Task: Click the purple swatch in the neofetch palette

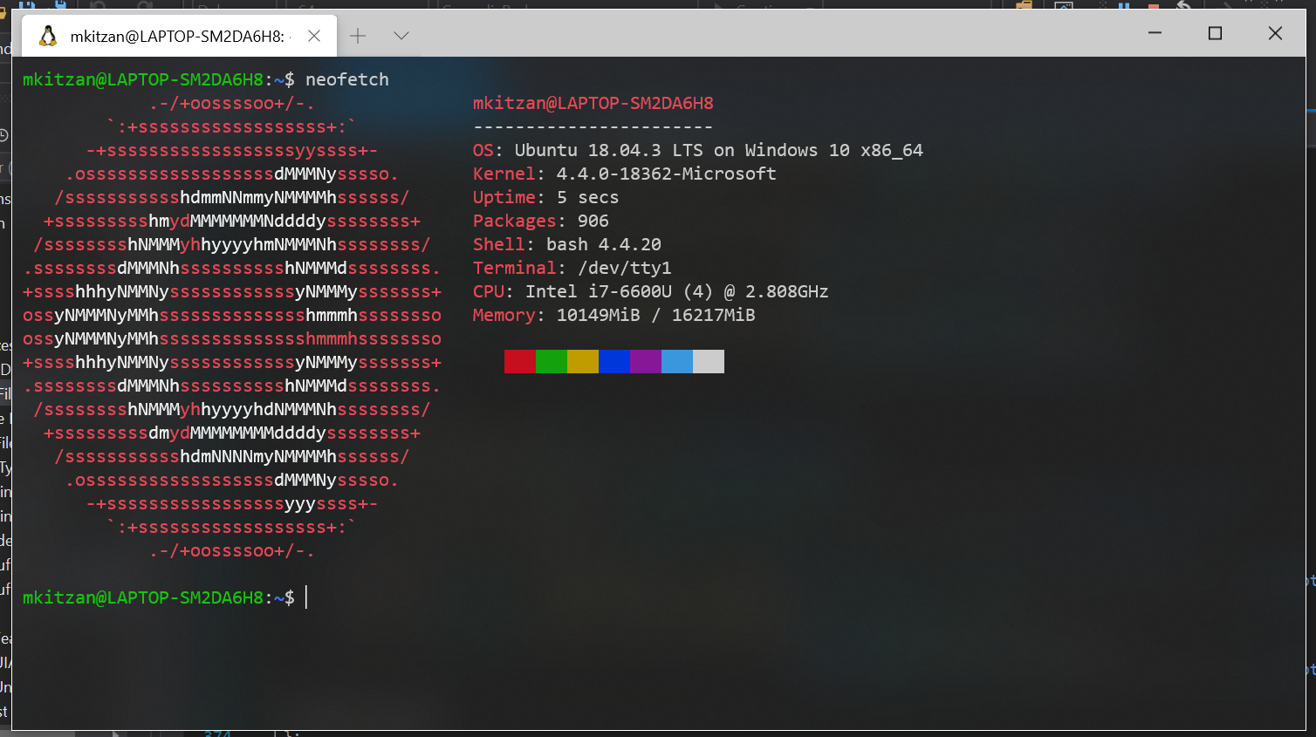Action: coord(645,361)
